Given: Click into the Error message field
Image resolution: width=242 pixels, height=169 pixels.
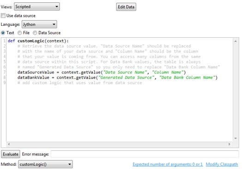Looking at the screenshot, I should (145, 154).
